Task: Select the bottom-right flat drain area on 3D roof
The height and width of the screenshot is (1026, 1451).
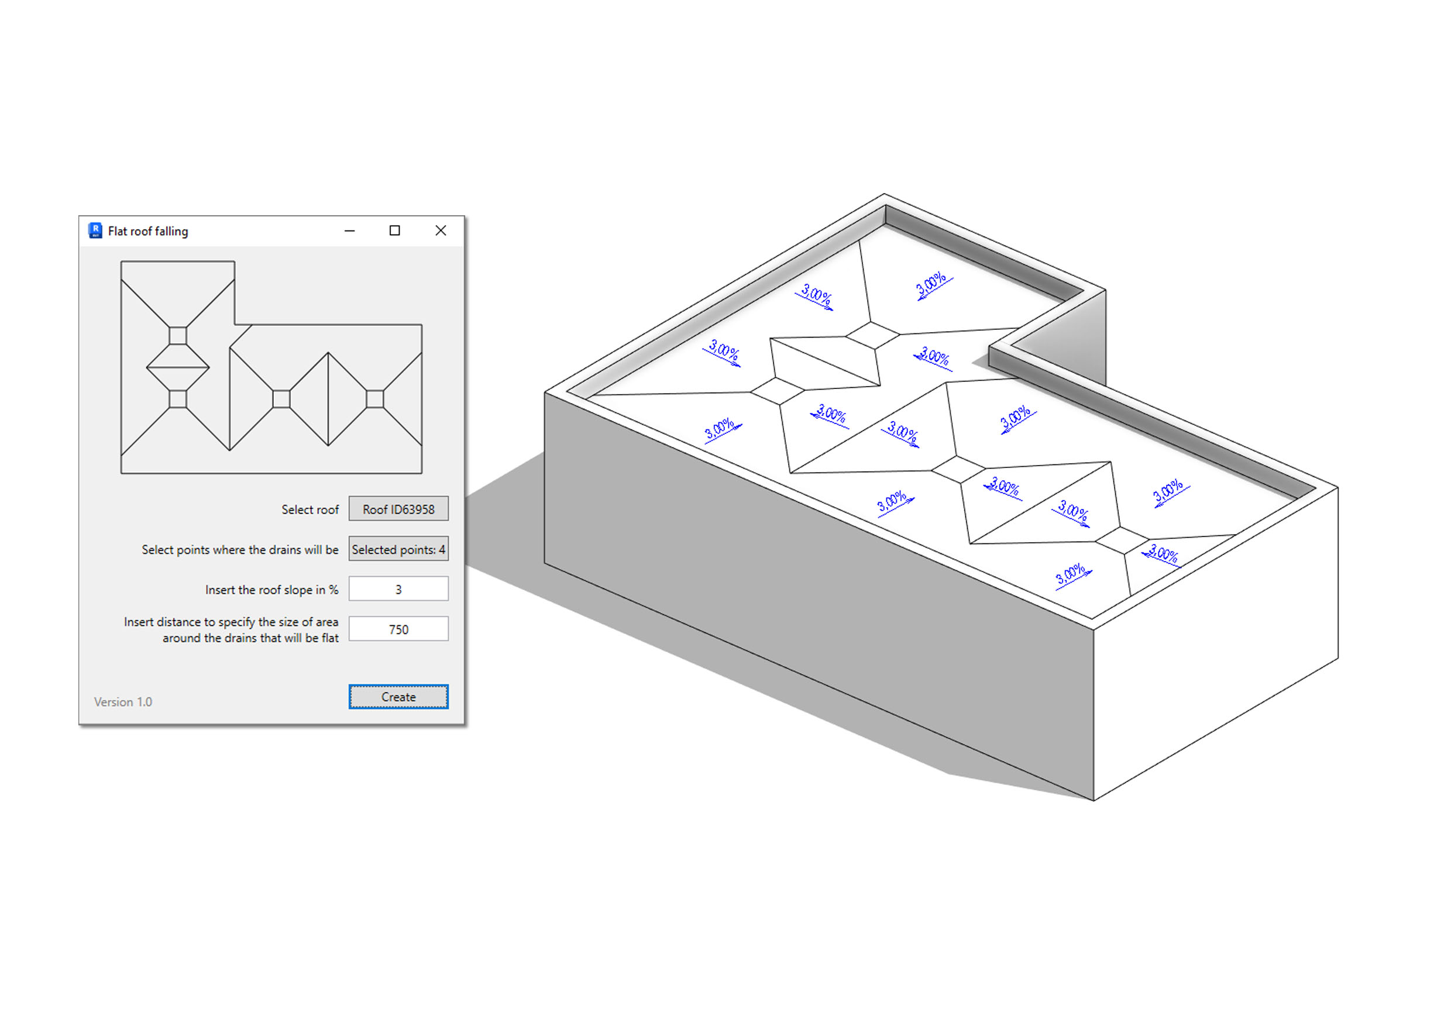Action: pyautogui.click(x=1122, y=542)
